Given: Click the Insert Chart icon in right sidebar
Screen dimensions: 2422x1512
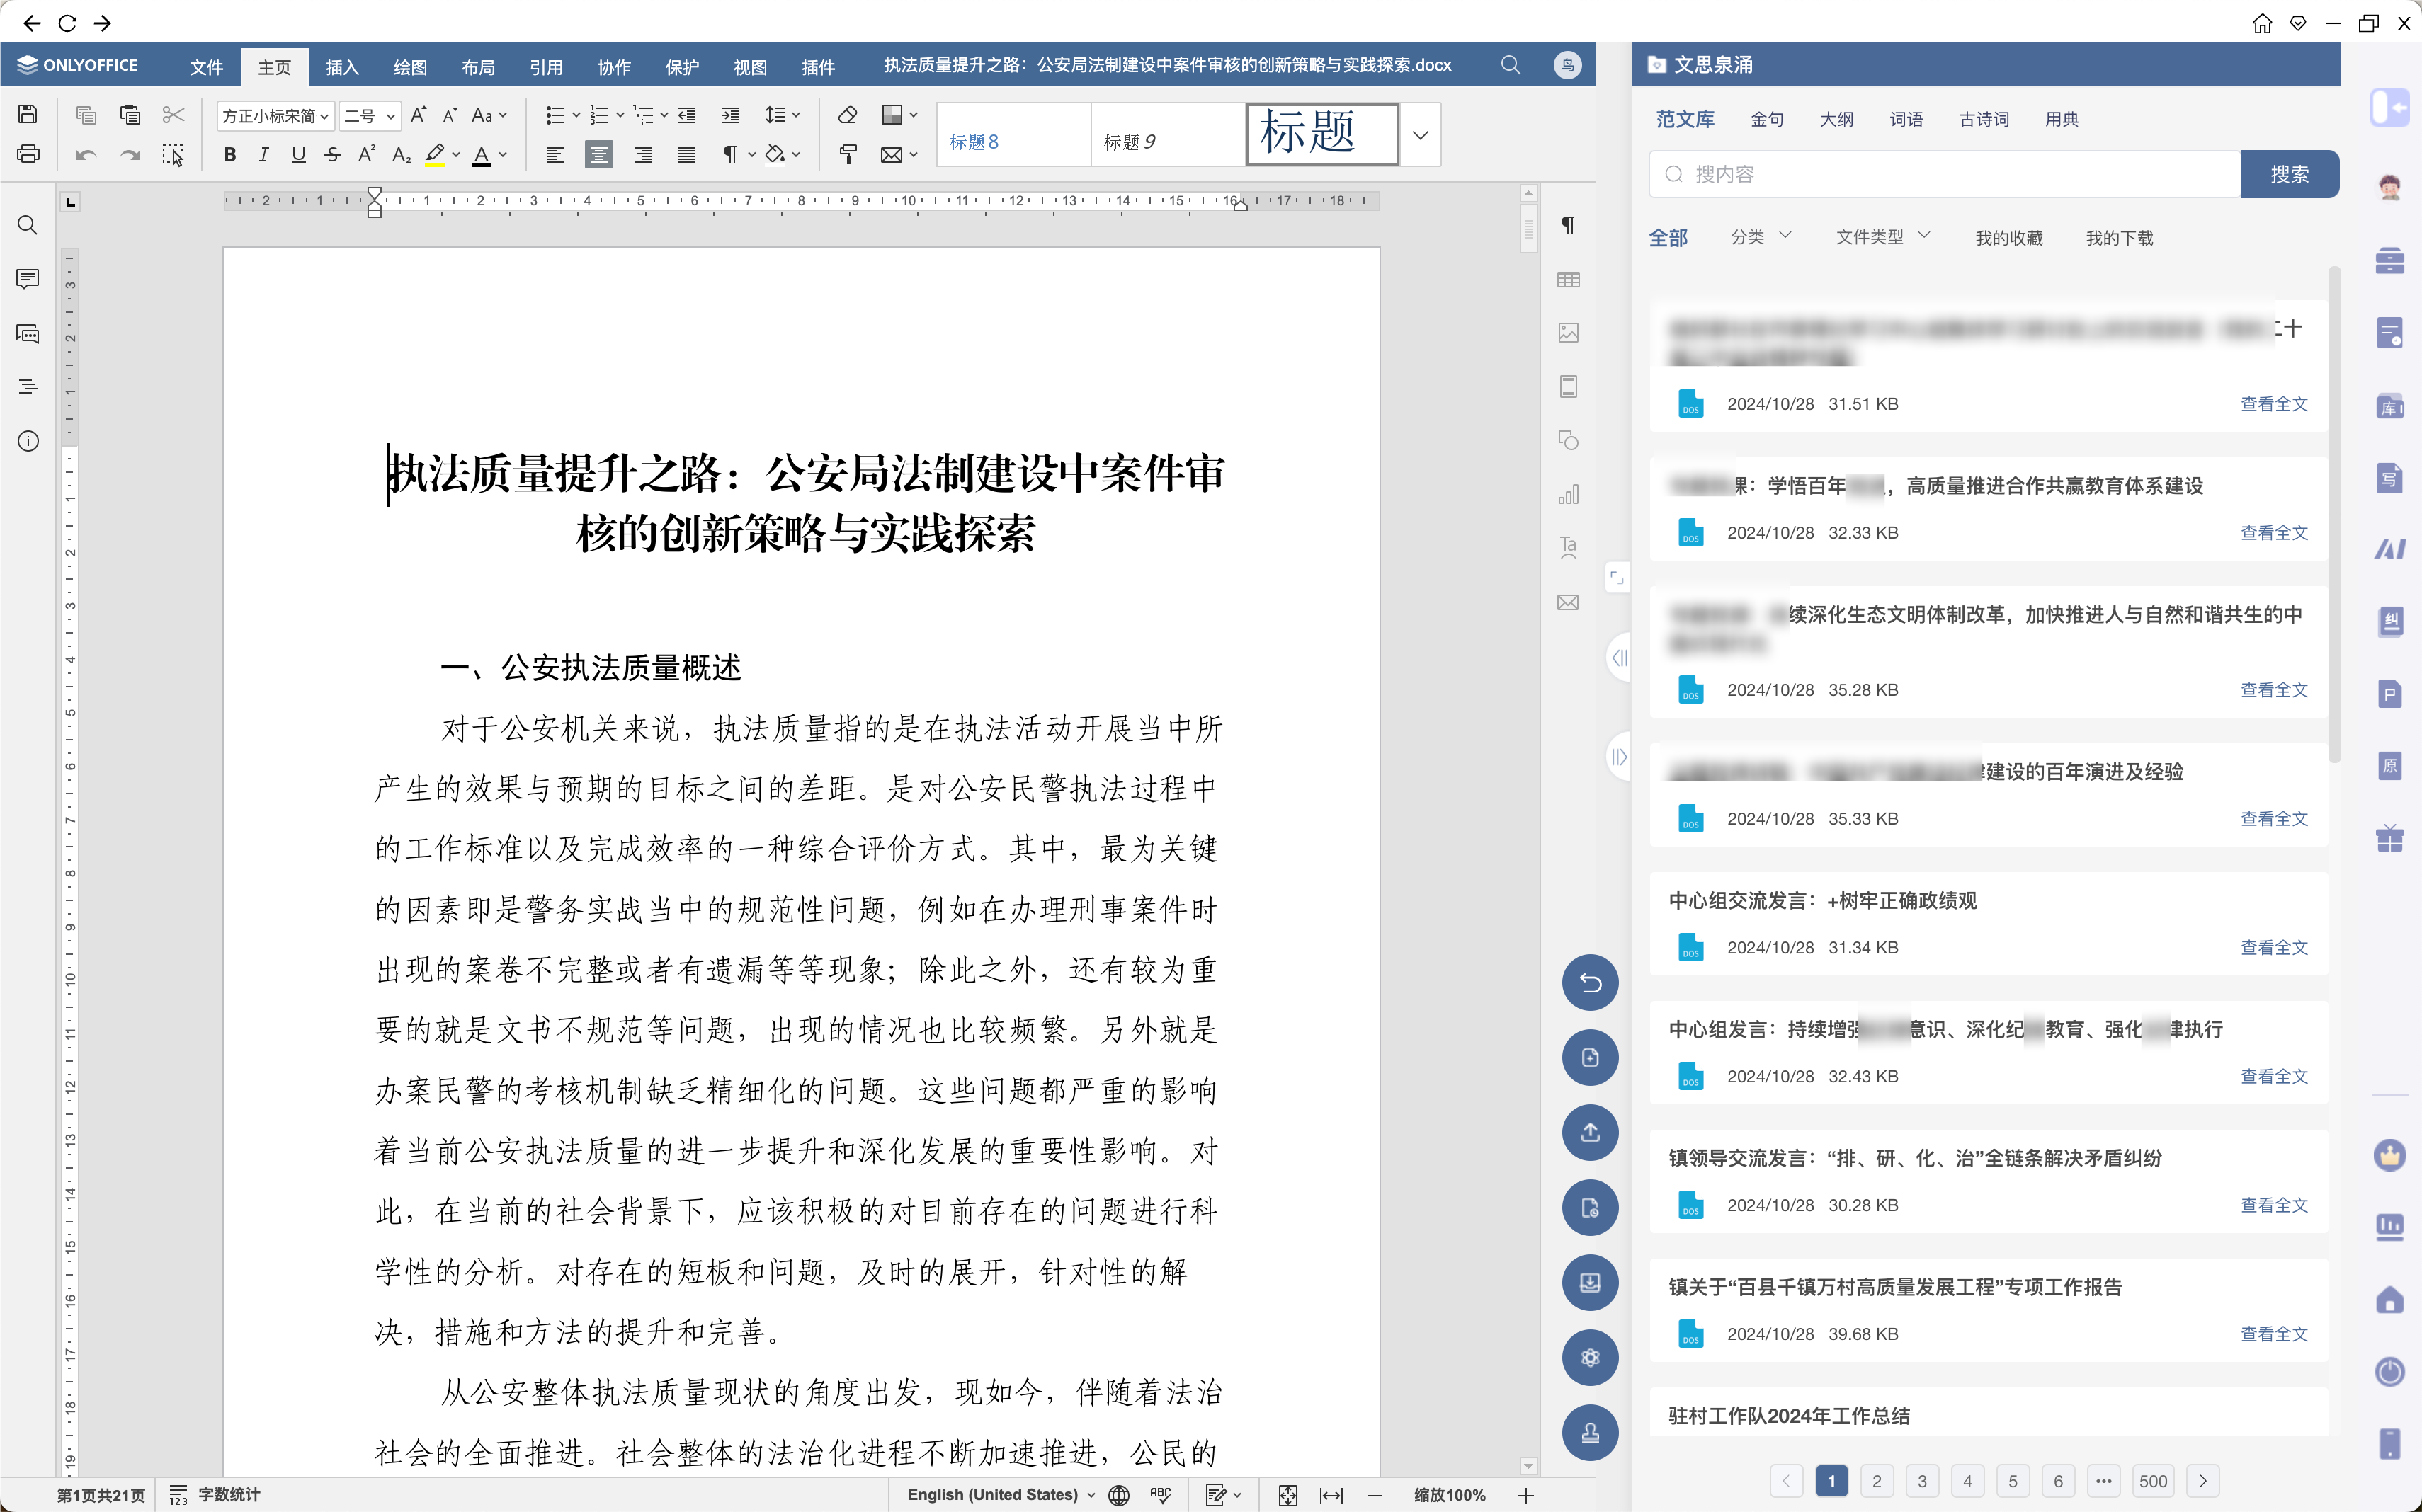Looking at the screenshot, I should click(1568, 495).
